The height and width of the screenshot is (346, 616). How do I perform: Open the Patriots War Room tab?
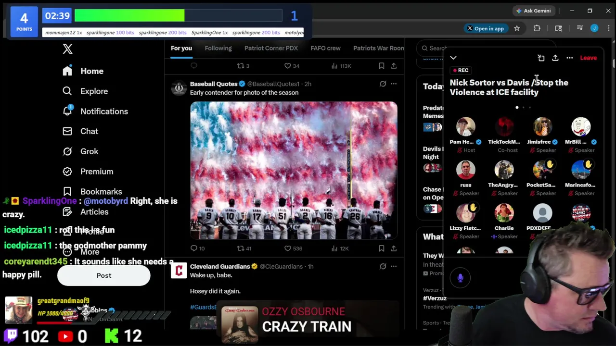pyautogui.click(x=379, y=48)
